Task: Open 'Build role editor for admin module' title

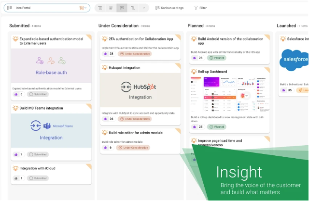Action: (136, 133)
